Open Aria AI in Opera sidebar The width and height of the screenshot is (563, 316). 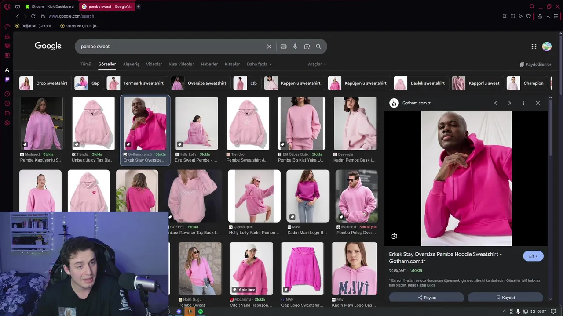[7, 70]
